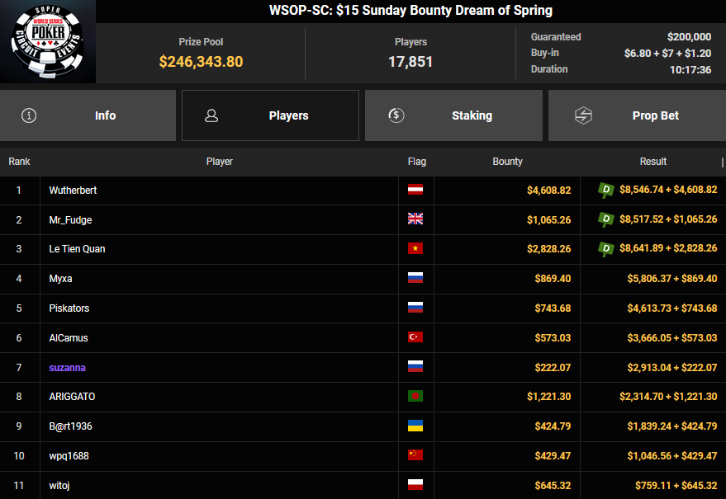Click green deal icon in Wutherbert's result
Image resolution: width=726 pixels, height=499 pixels.
tap(606, 191)
